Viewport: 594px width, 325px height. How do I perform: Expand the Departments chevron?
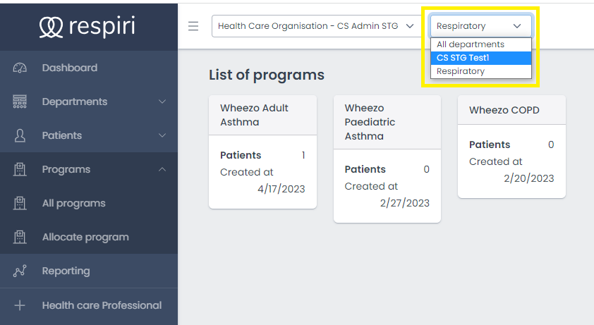pos(162,102)
